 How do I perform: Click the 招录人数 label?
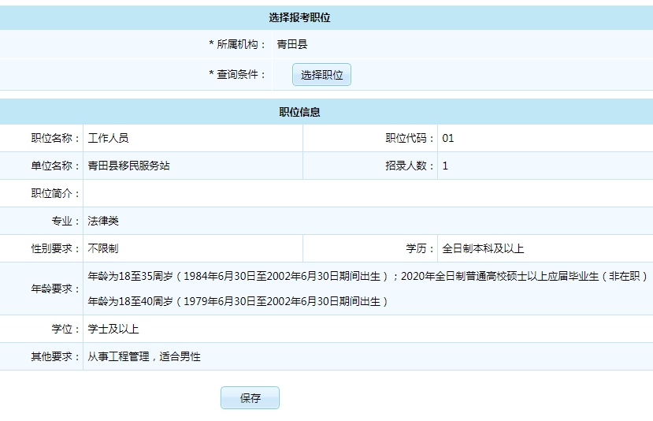pyautogui.click(x=410, y=166)
